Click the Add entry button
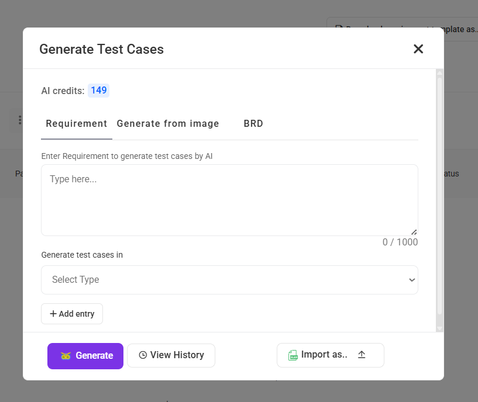 (72, 314)
